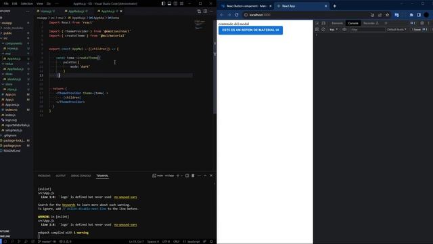
Task: Collapse the store folder
Action: (x=9, y=84)
